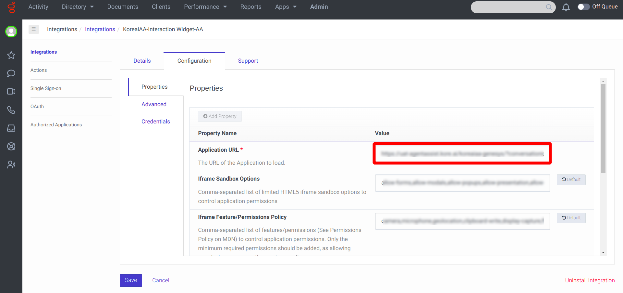Open the inbox tray sidebar icon
This screenshot has width=623, height=293.
(11, 128)
